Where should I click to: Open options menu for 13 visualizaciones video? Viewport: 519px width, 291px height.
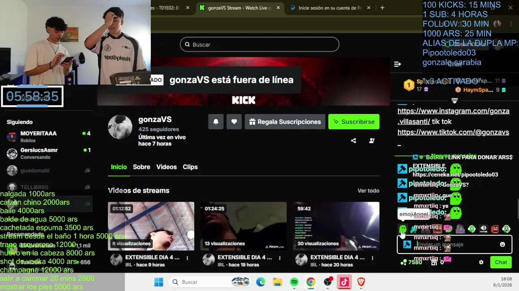click(x=280, y=257)
